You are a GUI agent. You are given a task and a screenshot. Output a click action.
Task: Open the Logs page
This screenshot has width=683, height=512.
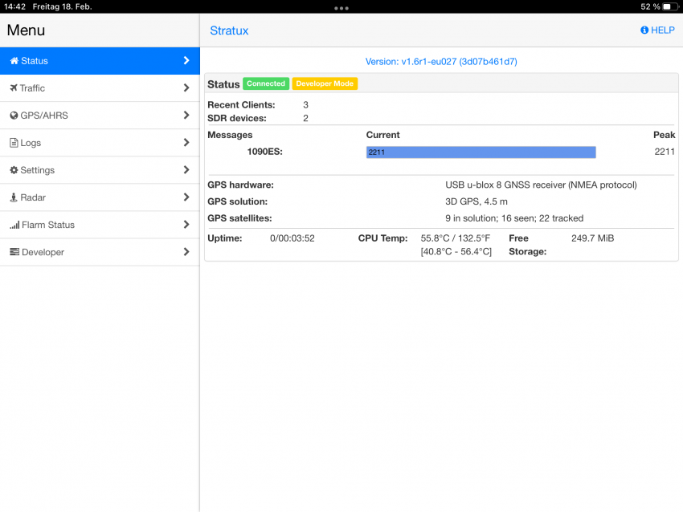100,143
